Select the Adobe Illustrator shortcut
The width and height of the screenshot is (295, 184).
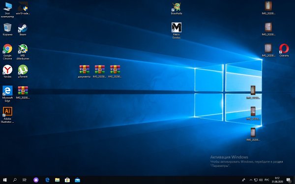7,115
